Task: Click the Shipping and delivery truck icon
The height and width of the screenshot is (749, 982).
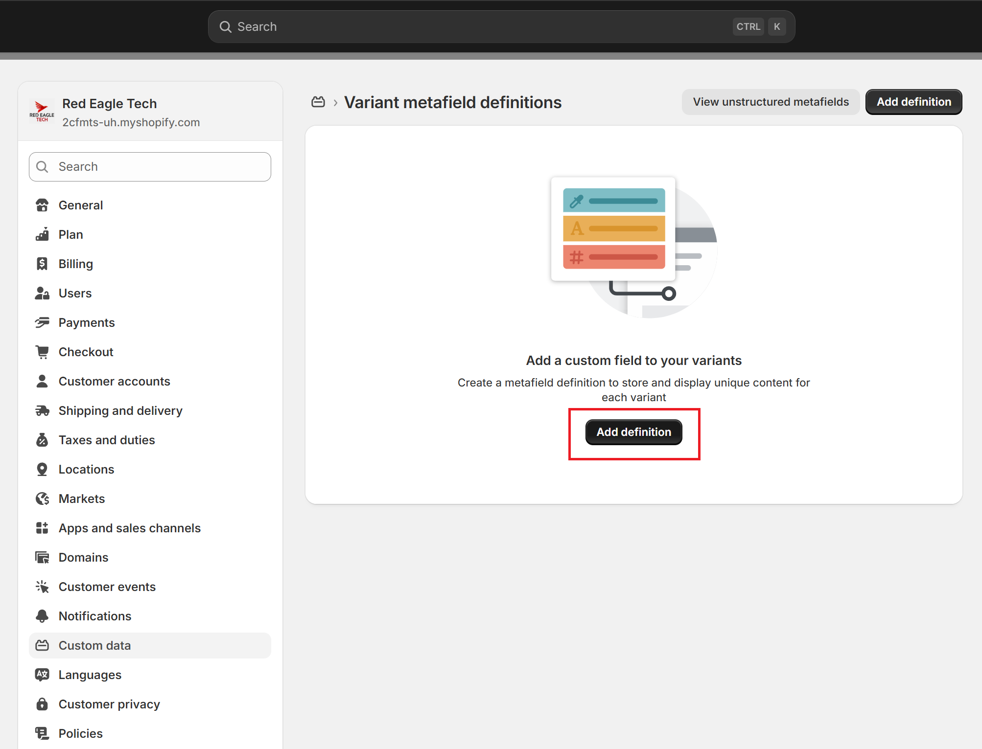Action: tap(42, 411)
